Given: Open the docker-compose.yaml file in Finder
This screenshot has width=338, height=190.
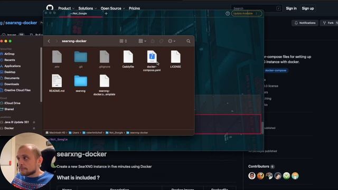Looking at the screenshot, I should tap(152, 56).
